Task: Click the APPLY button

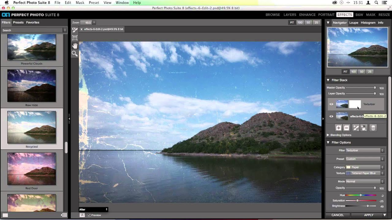Action: coord(369,215)
